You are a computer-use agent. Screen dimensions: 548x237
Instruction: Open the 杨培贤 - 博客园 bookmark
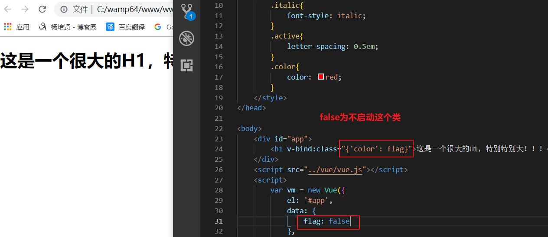tap(67, 27)
